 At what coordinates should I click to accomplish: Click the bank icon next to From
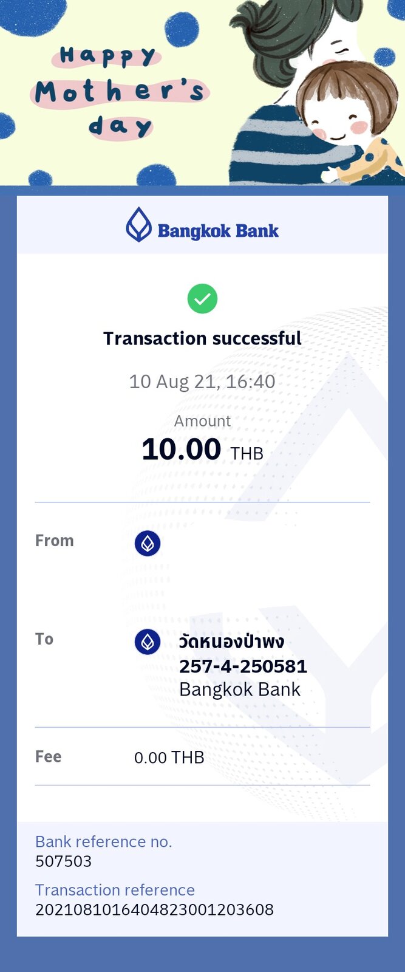click(148, 543)
